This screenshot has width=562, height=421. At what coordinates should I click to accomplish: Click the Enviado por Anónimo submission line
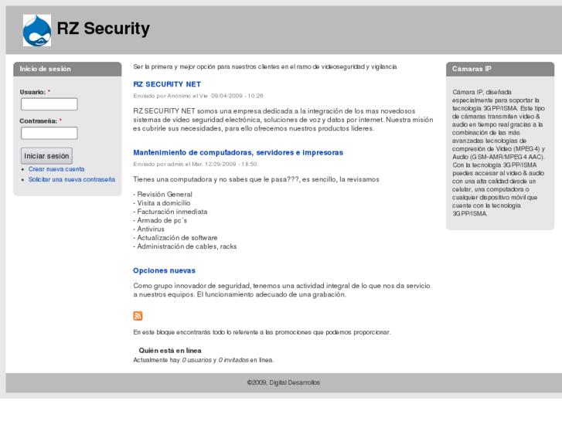click(199, 96)
